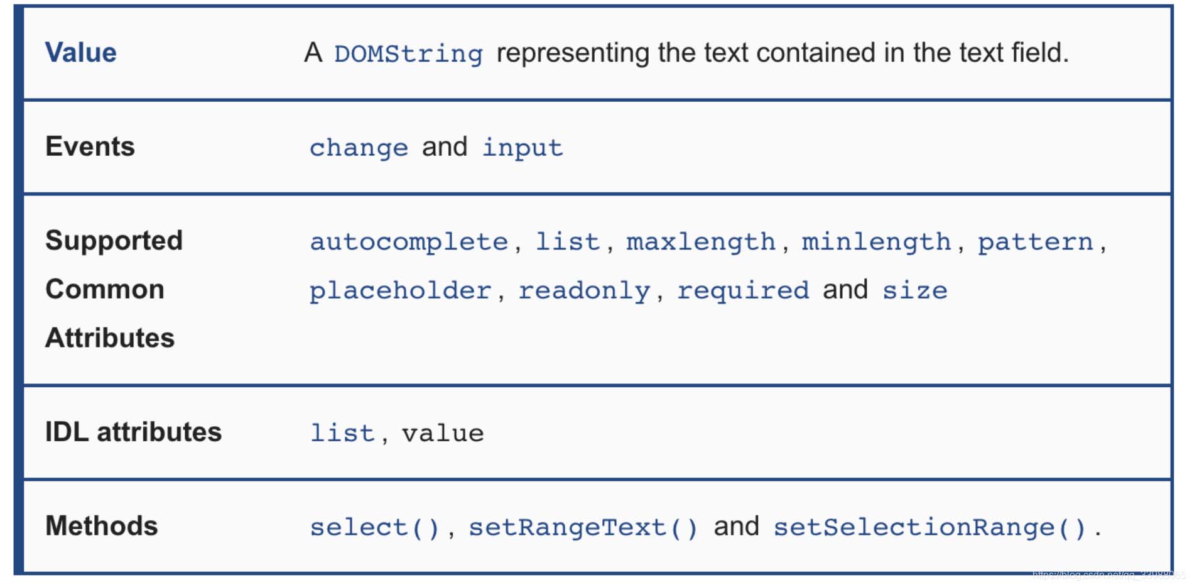The image size is (1192, 587).
Task: Click the select() method link
Action: click(375, 528)
